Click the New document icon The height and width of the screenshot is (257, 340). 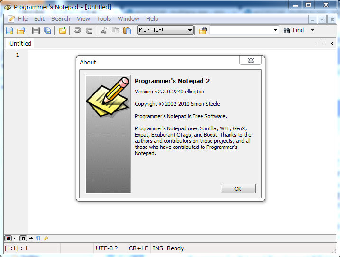pos(9,30)
